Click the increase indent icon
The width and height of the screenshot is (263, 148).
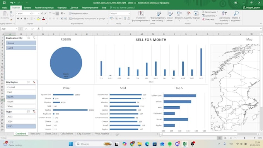pyautogui.click(x=66, y=19)
